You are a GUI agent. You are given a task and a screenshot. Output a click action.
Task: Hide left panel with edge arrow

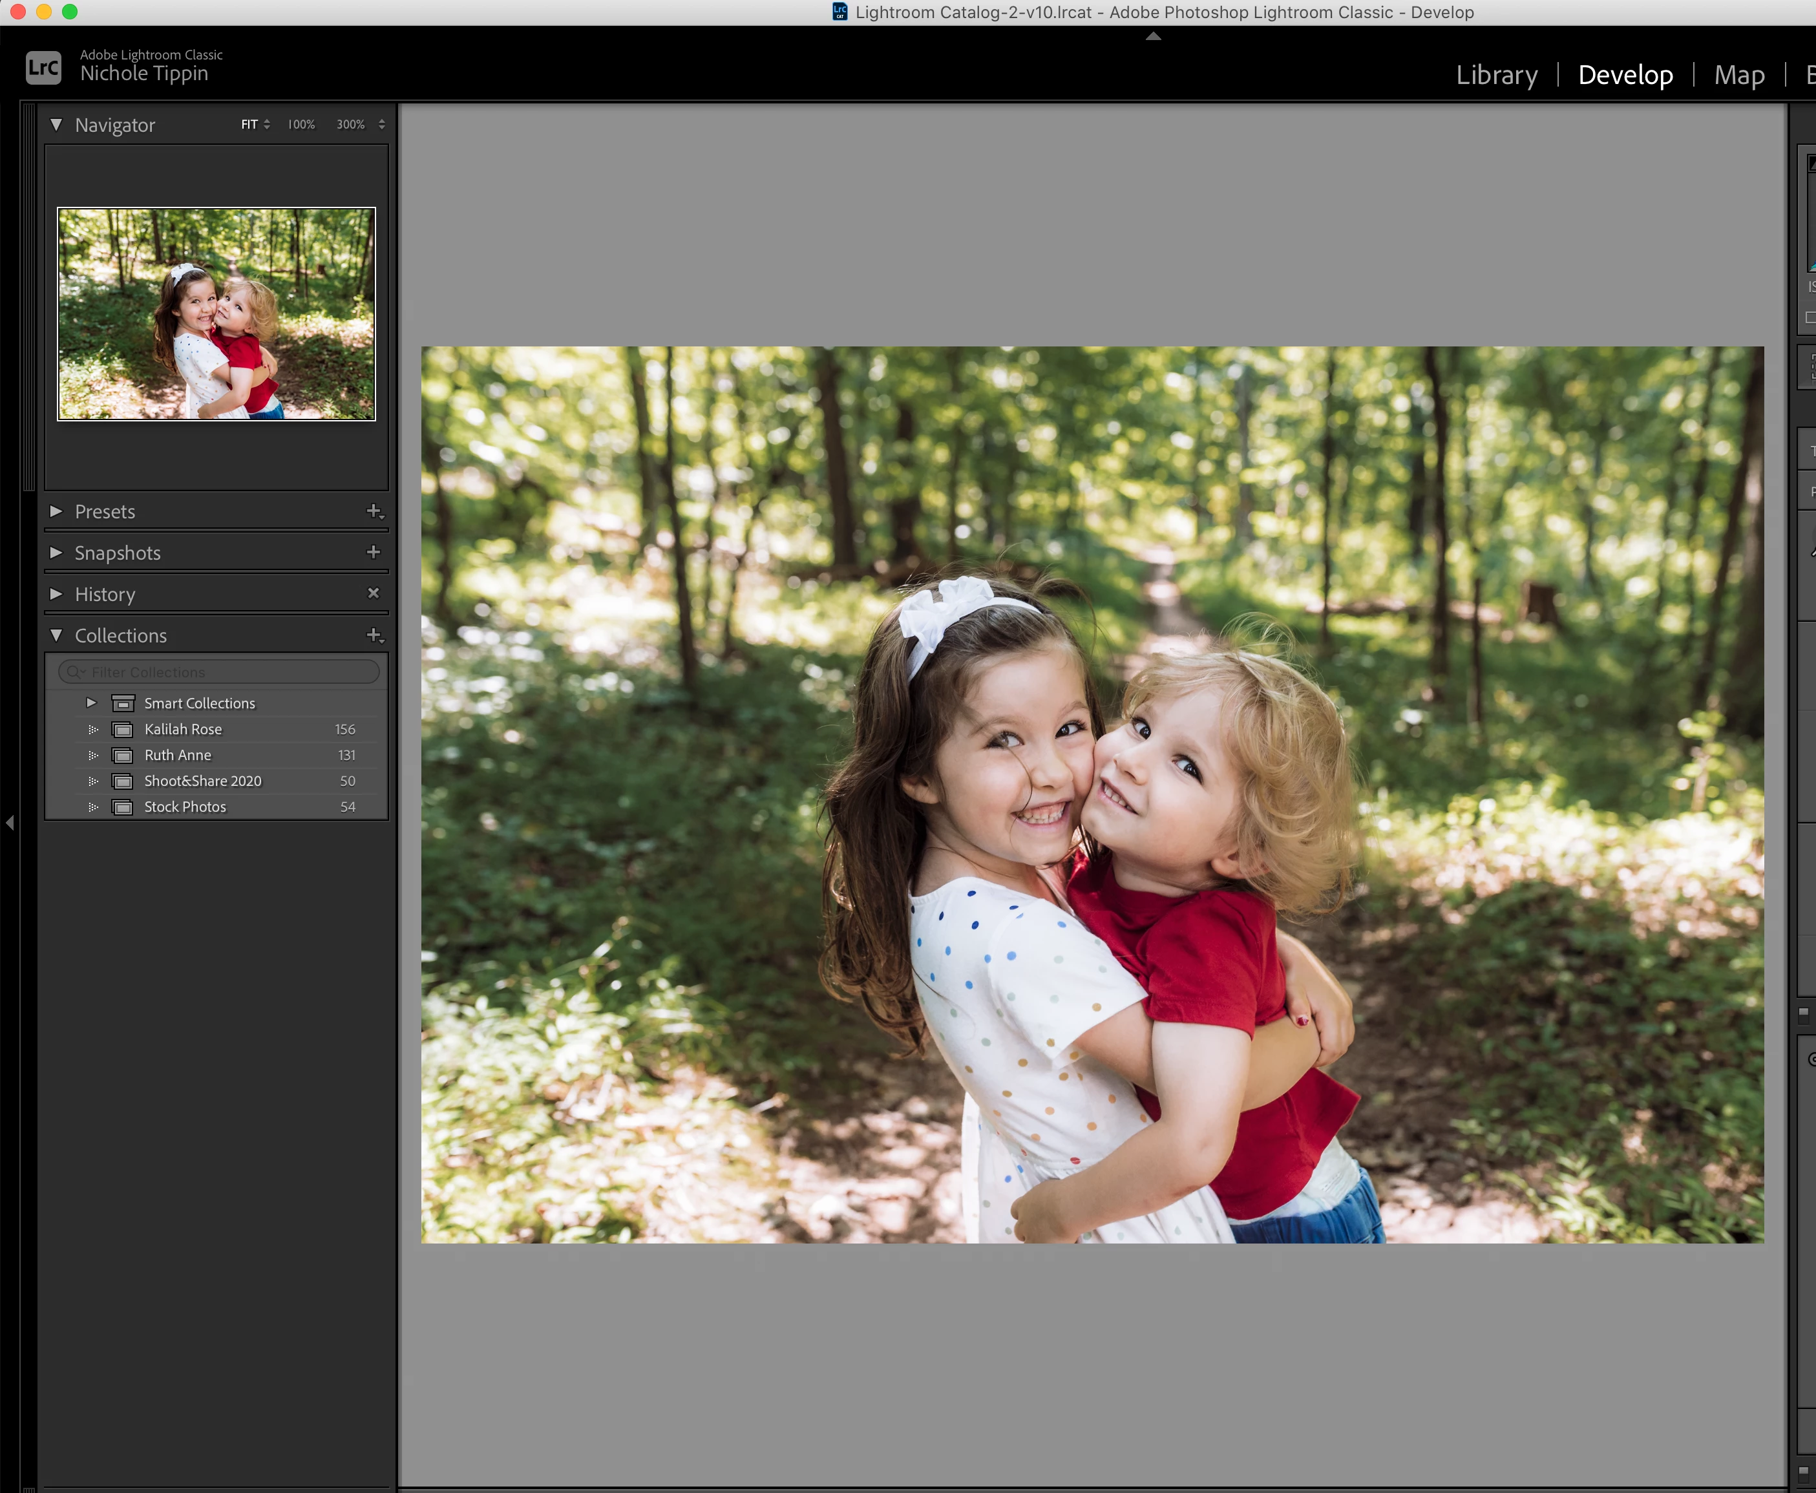10,823
